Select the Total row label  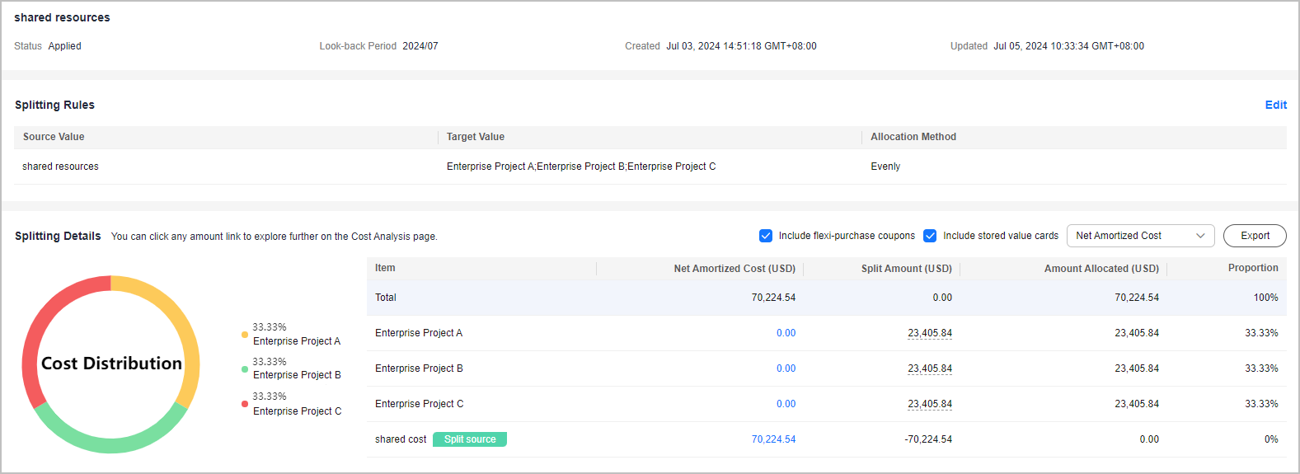[x=386, y=298]
